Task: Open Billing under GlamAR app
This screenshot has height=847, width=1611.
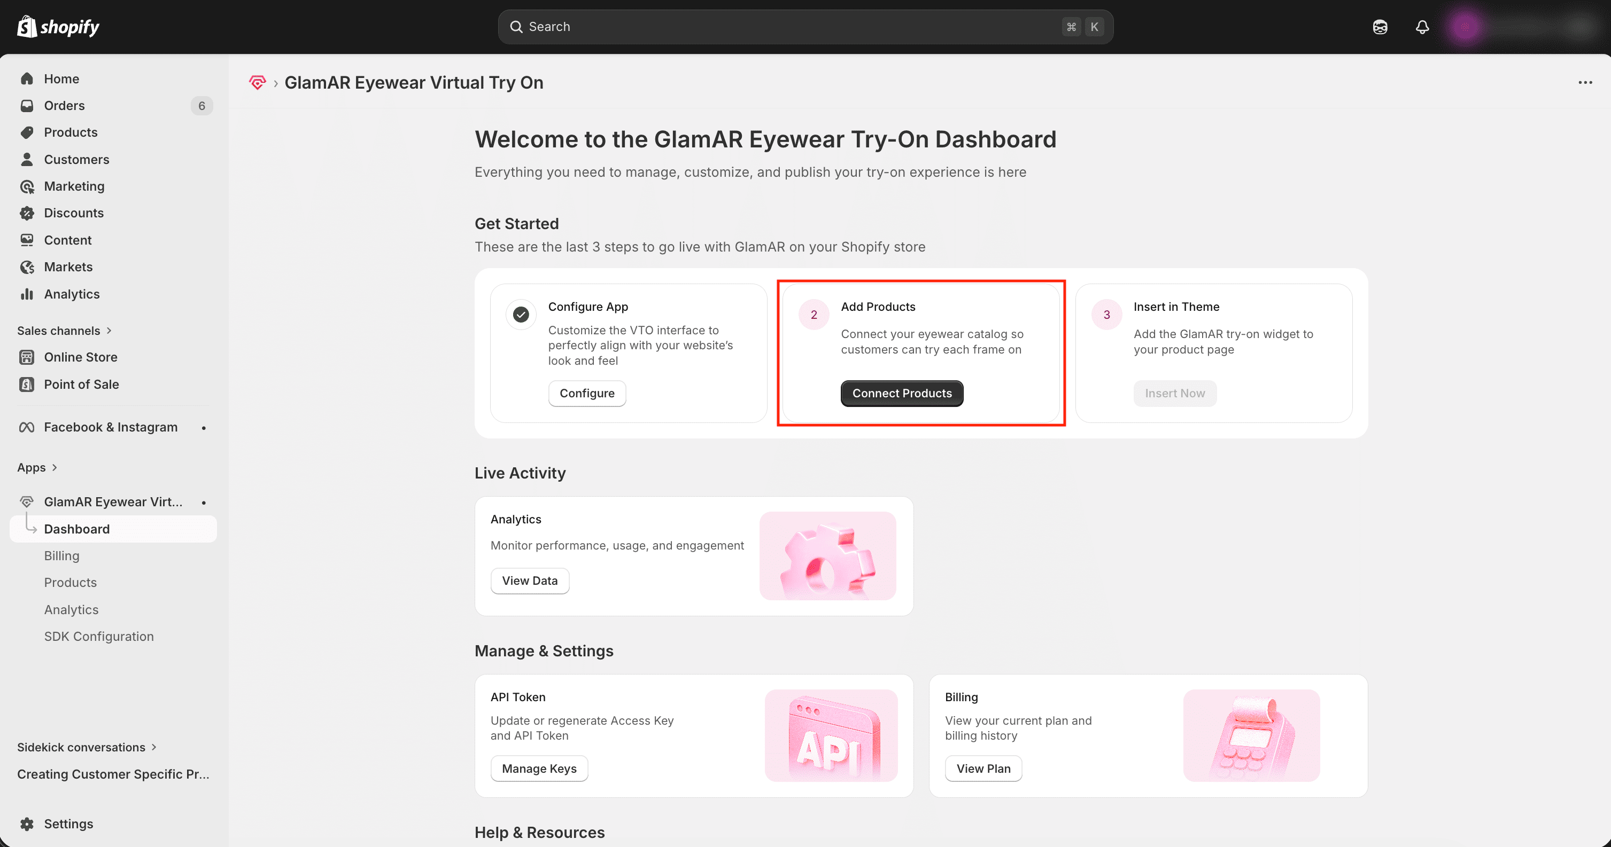Action: coord(61,555)
